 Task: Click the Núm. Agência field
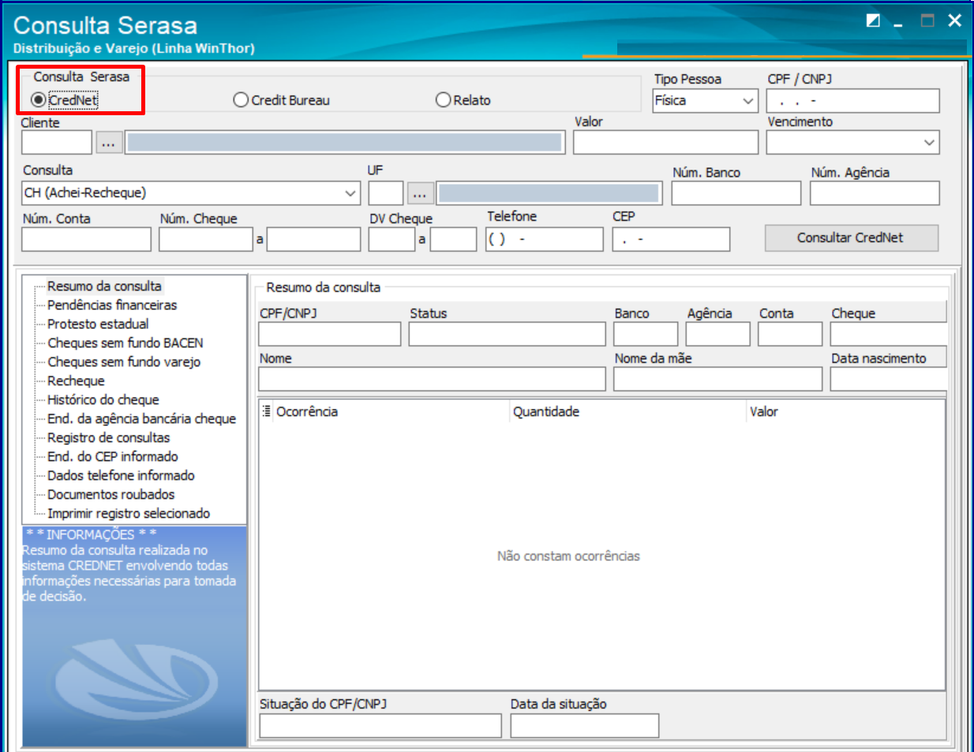875,193
